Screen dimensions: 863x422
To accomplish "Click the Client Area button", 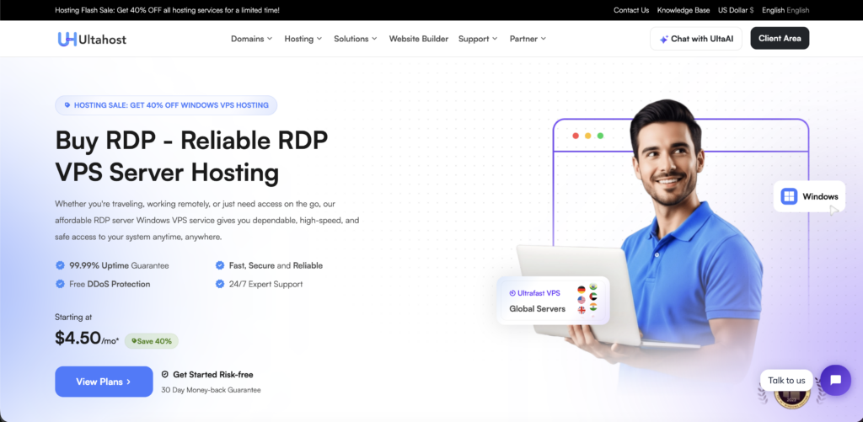I will coord(780,39).
